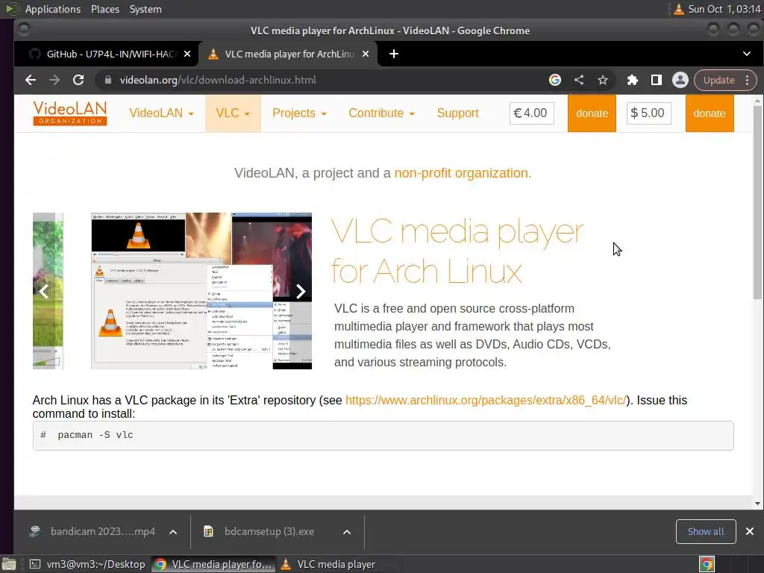This screenshot has height=573, width=764.
Task: Show previous carousel screenshot
Action: 44,292
